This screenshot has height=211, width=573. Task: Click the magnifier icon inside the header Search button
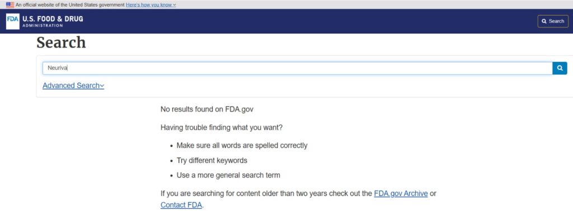tap(544, 21)
